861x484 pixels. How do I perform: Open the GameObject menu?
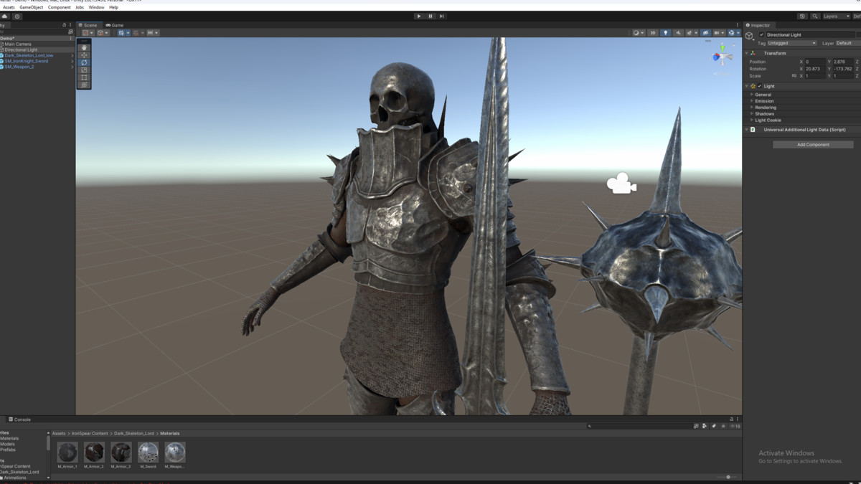(x=32, y=7)
